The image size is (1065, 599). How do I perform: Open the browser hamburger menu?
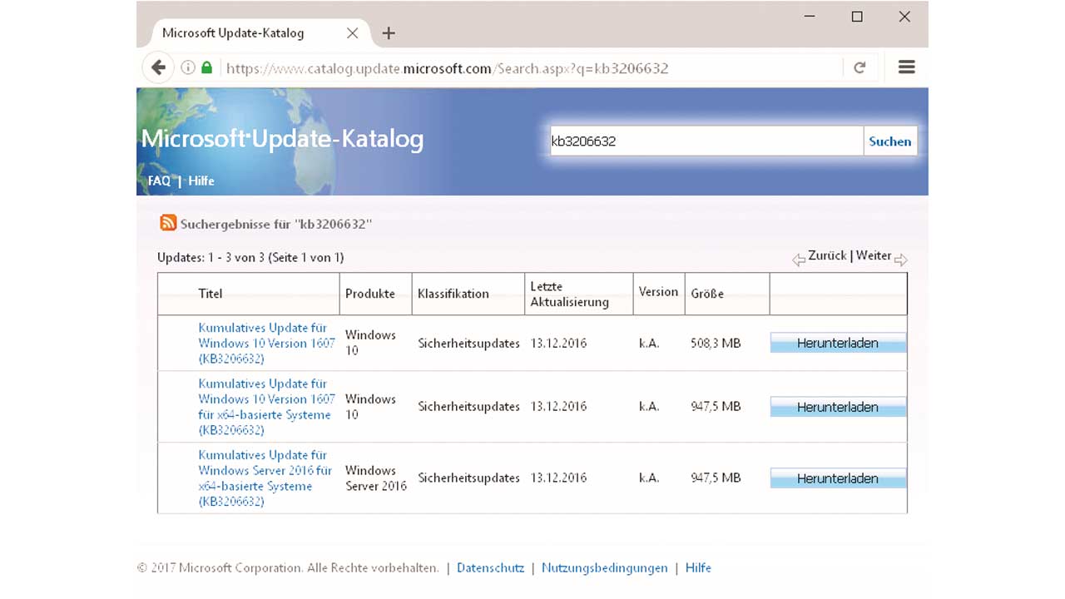(907, 67)
